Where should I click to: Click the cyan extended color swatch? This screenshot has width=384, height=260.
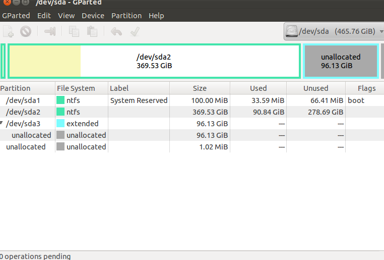[x=60, y=123]
